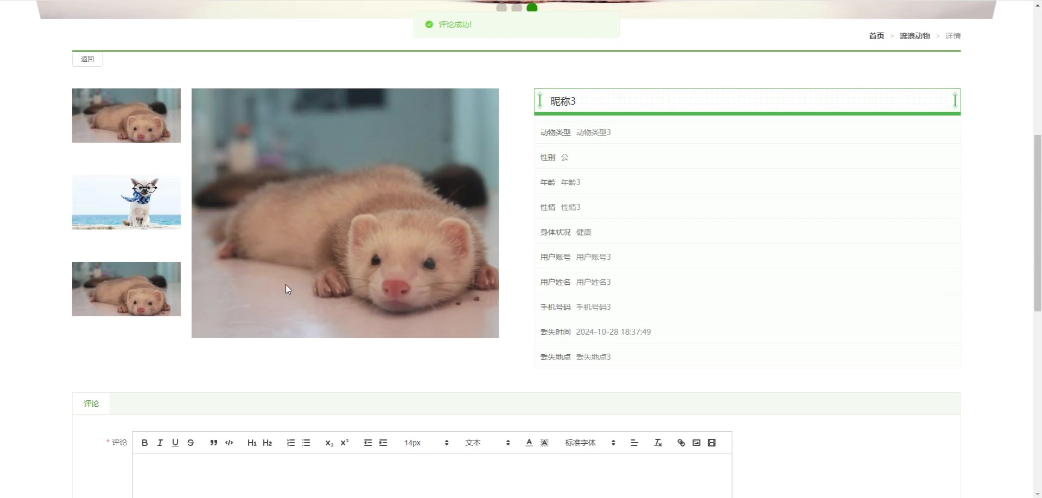Open the text color picker
This screenshot has width=1042, height=498.
coord(529,443)
